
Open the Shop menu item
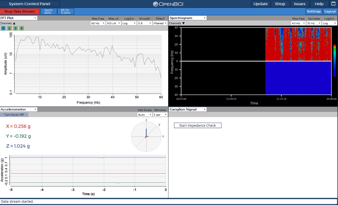click(280, 4)
